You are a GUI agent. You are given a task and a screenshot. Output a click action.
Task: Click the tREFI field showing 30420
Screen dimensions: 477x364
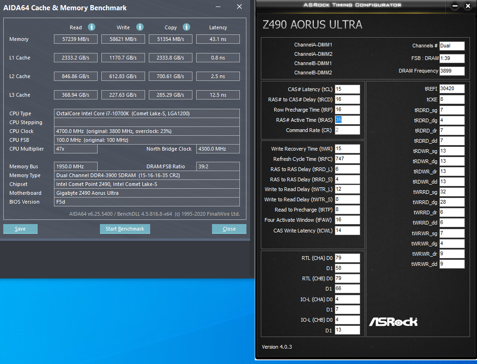click(452, 88)
